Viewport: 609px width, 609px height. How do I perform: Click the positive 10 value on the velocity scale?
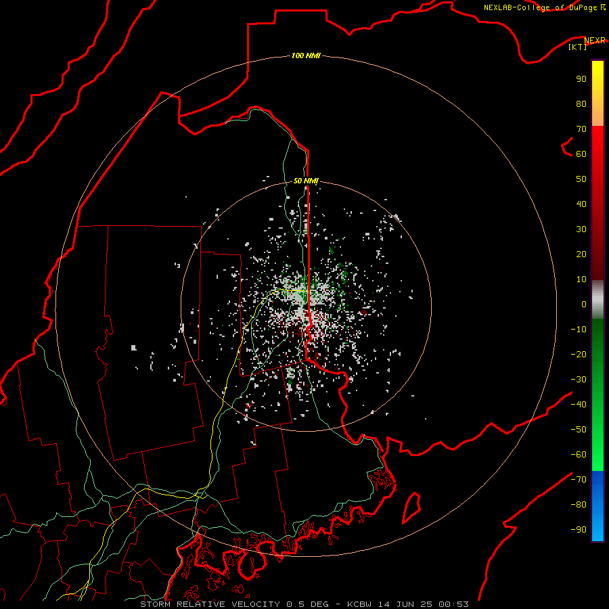click(x=581, y=279)
